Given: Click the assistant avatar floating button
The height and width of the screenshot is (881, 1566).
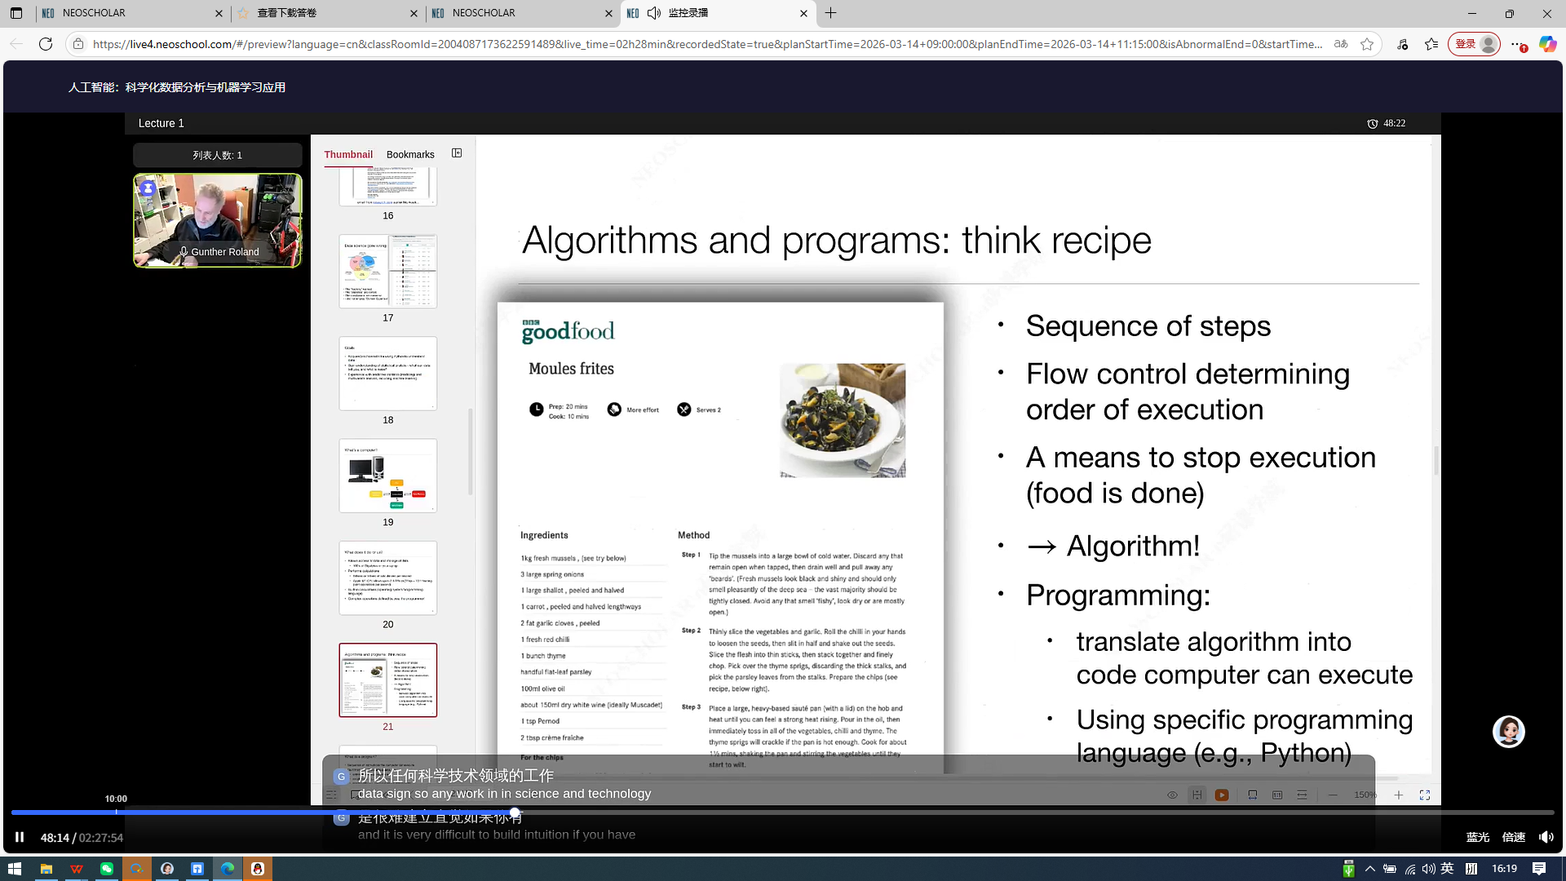Looking at the screenshot, I should pos(1508,732).
